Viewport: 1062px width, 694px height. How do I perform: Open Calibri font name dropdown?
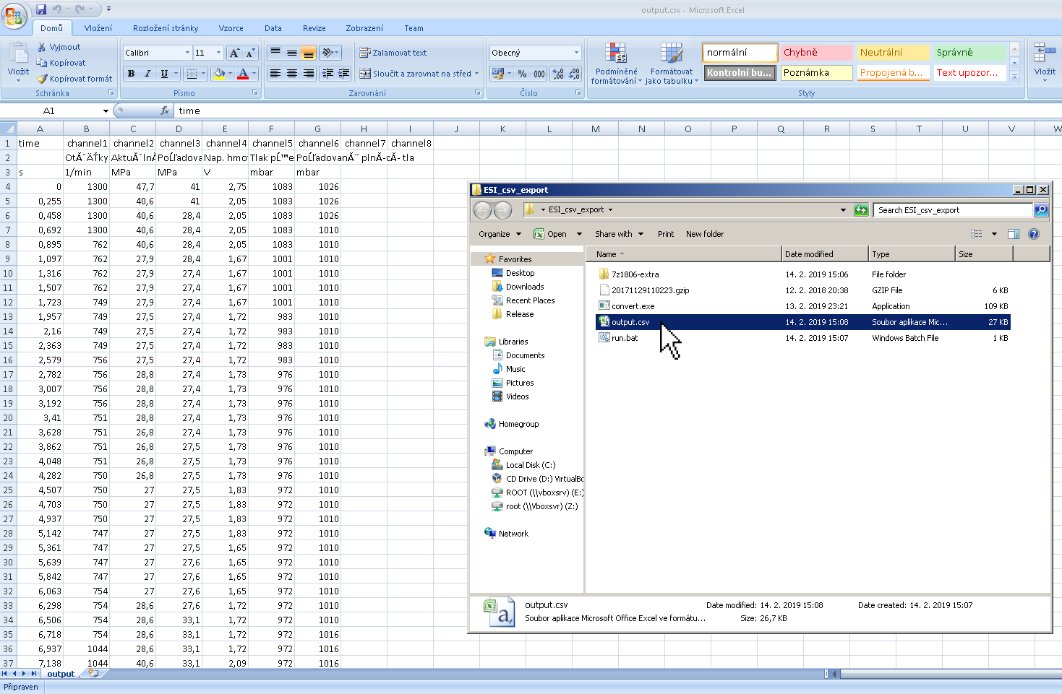click(x=187, y=53)
